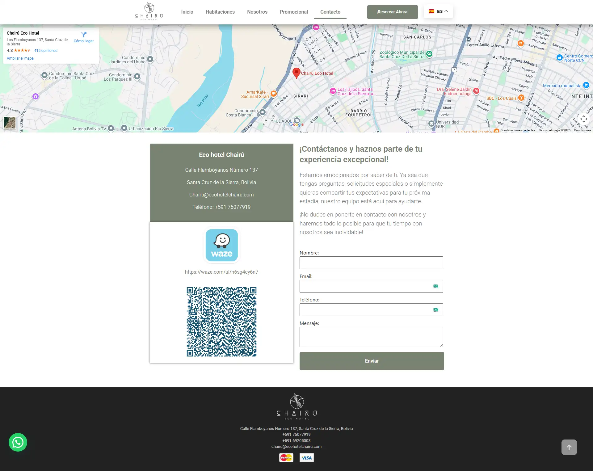Click the Nombre input field
593x471 pixels.
(371, 263)
